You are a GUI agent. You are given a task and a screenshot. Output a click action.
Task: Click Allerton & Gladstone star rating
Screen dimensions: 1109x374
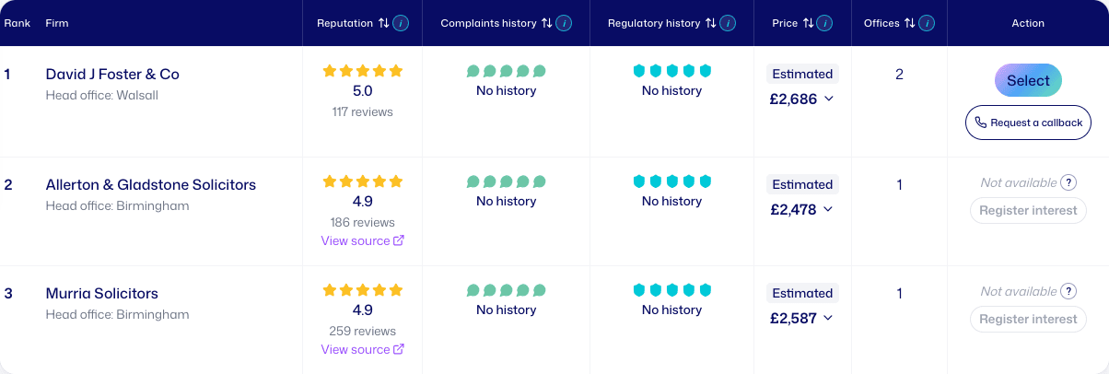click(x=363, y=181)
